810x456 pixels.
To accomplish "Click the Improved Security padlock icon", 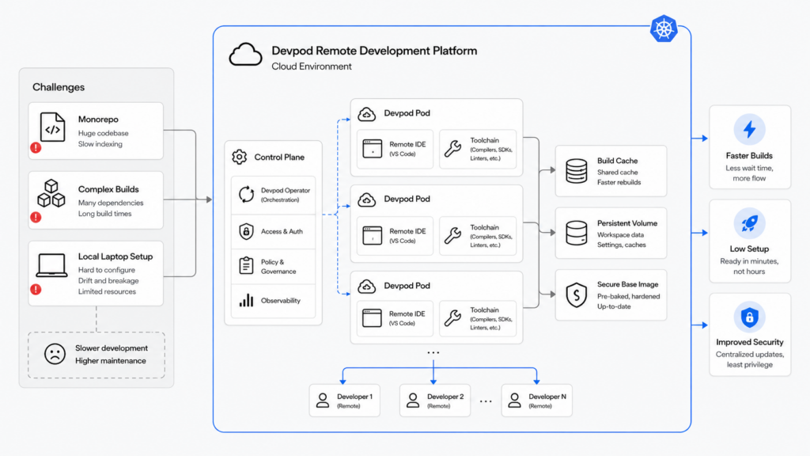I will coord(750,317).
